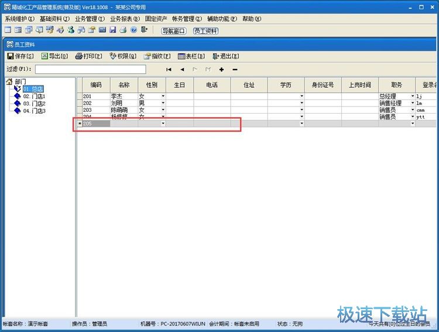Open the 帐务管理 menu
Viewport: 439px width, 332px height.
(x=187, y=19)
